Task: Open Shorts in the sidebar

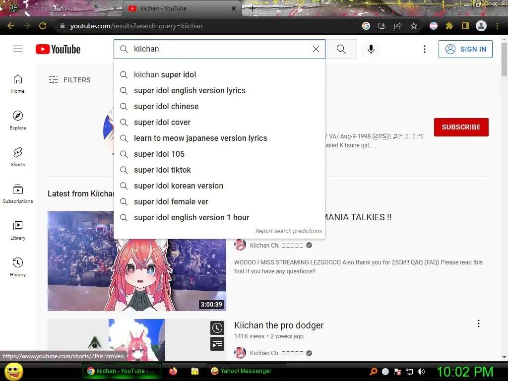Action: tap(18, 157)
